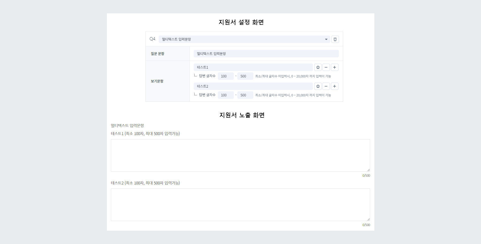Click the minus icon next to 테스트1
This screenshot has height=244, width=481.
point(326,67)
